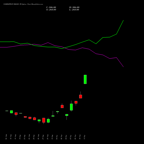Select the green candle above 07 Sep

pyautogui.click(x=71, y=107)
